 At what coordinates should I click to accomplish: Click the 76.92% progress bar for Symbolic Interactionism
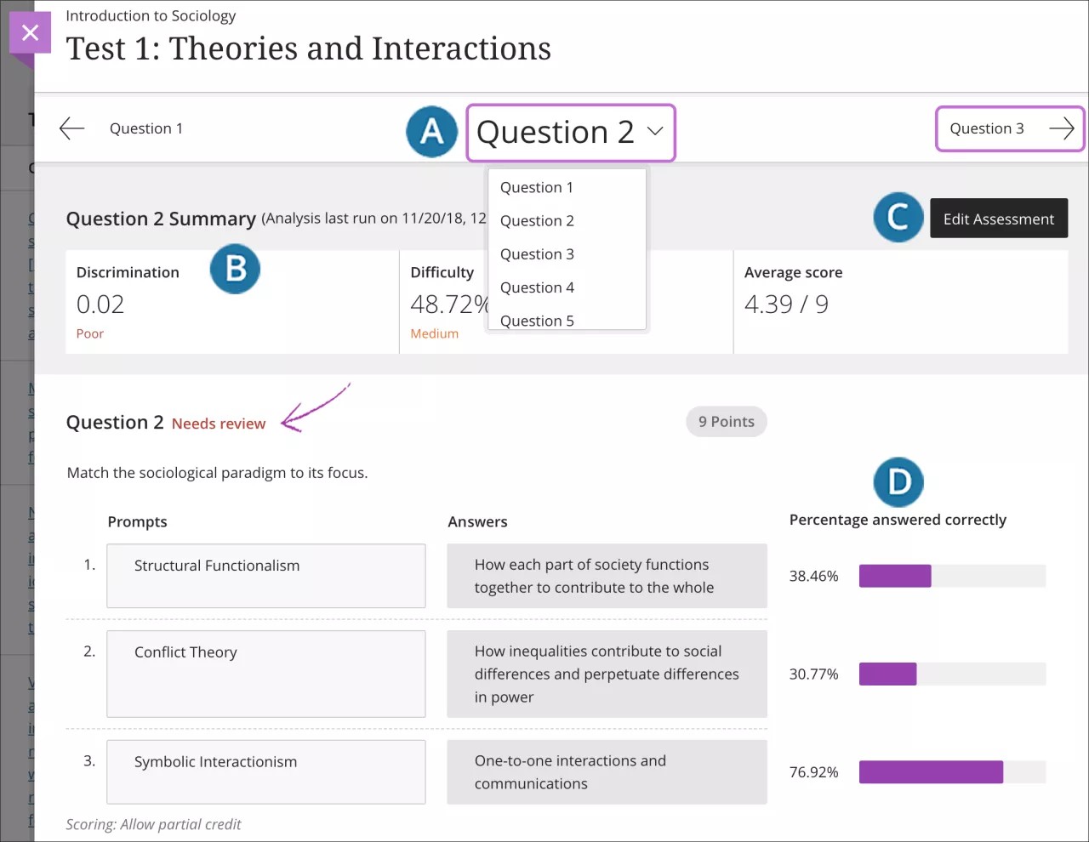click(952, 772)
